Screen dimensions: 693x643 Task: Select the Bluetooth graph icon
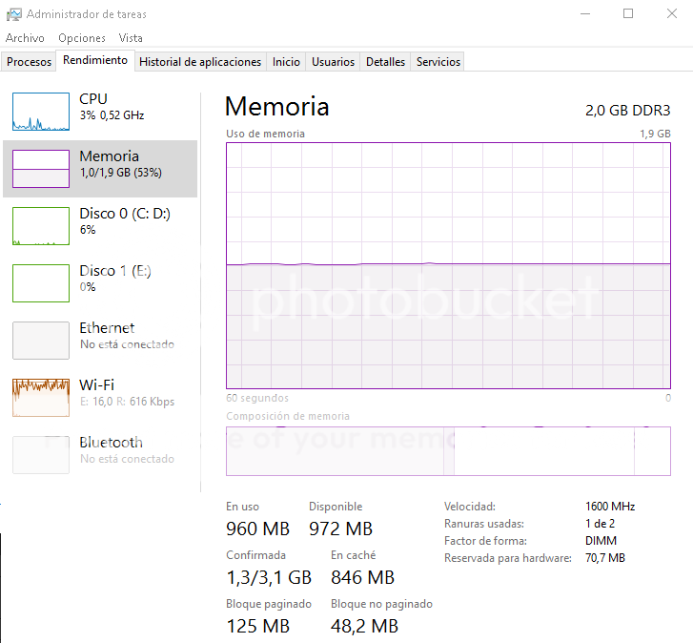tap(41, 455)
